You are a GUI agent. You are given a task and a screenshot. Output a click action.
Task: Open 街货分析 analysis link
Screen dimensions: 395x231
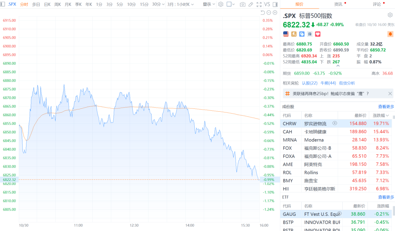(x=347, y=83)
